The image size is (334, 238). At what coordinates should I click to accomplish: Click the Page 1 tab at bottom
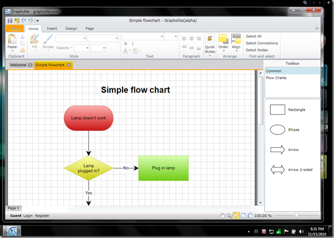13,208
